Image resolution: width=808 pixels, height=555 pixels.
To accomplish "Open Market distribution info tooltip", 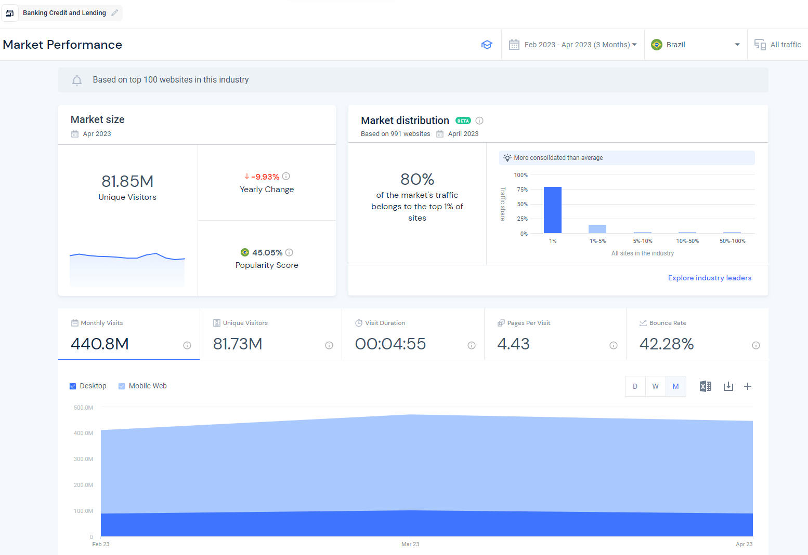I will click(479, 120).
